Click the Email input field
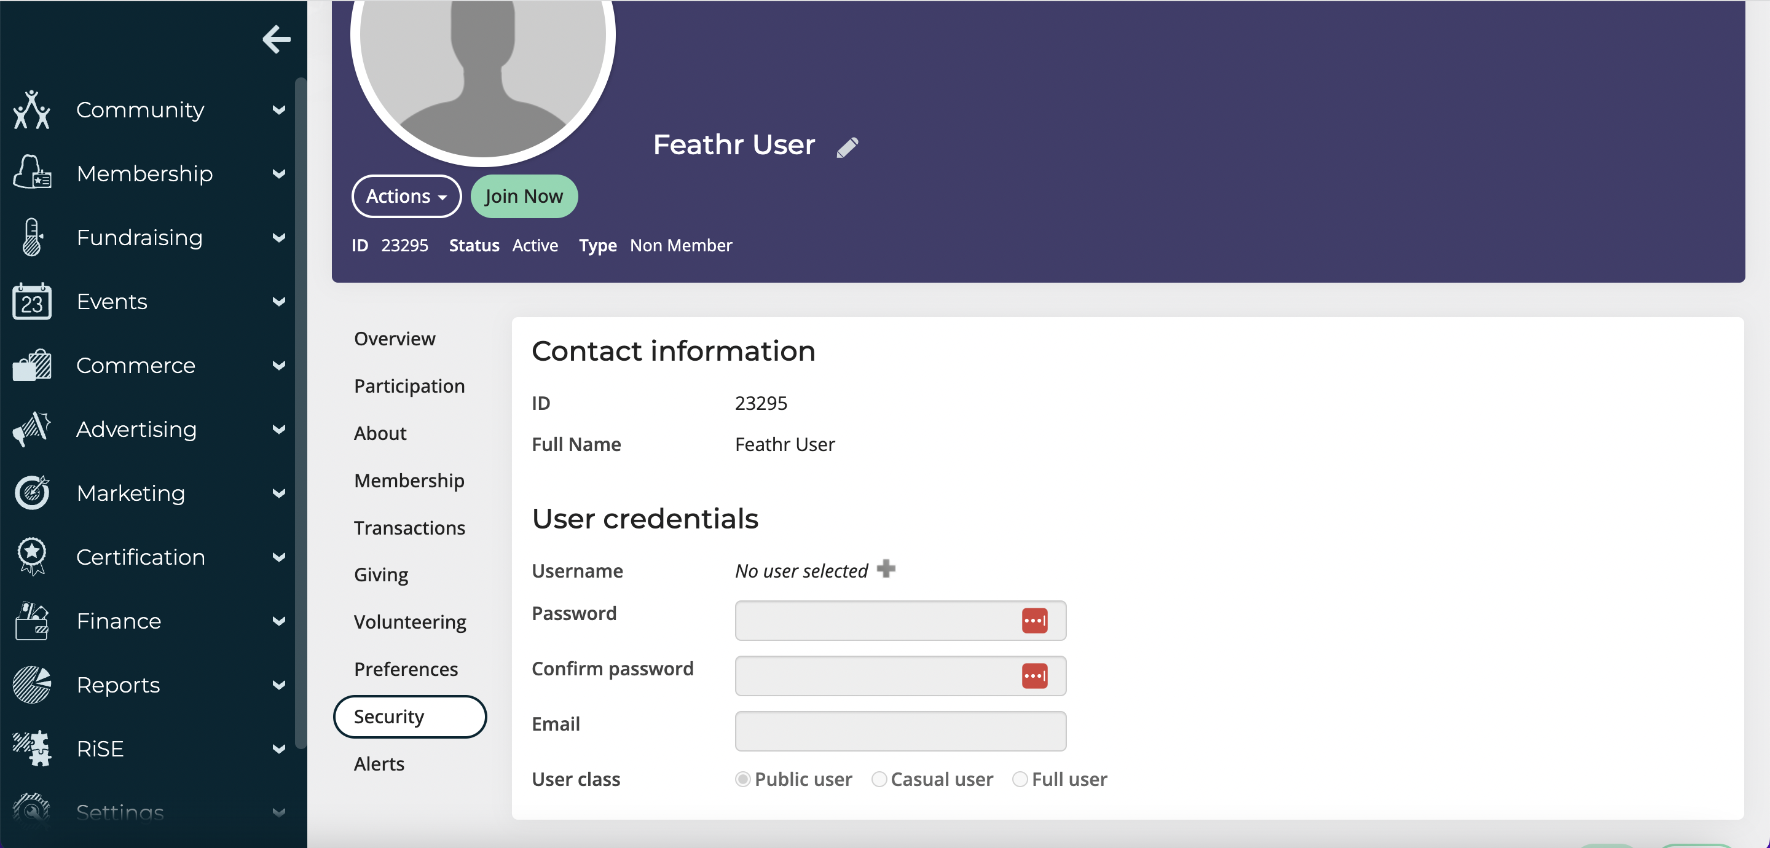 coord(900,731)
